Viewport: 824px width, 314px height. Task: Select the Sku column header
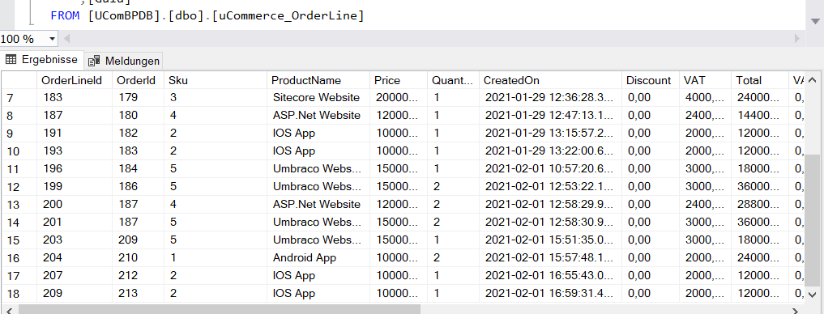click(216, 80)
